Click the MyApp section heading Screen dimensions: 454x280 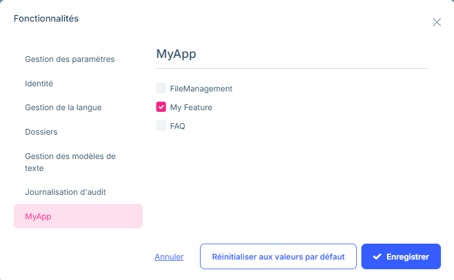coord(176,54)
